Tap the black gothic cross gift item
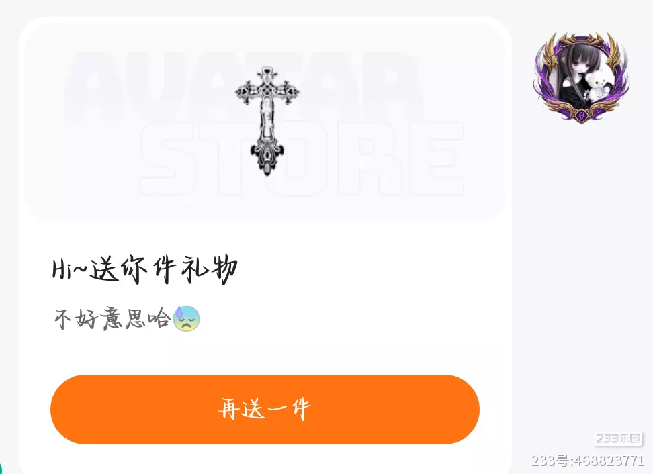The image size is (653, 474). tap(267, 121)
